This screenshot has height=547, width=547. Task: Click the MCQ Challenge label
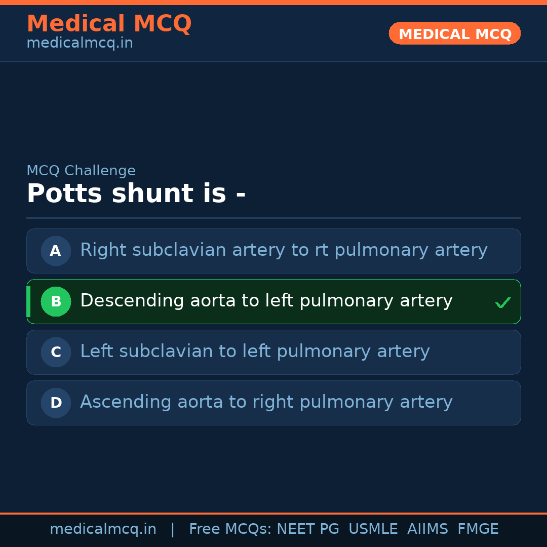coord(81,171)
